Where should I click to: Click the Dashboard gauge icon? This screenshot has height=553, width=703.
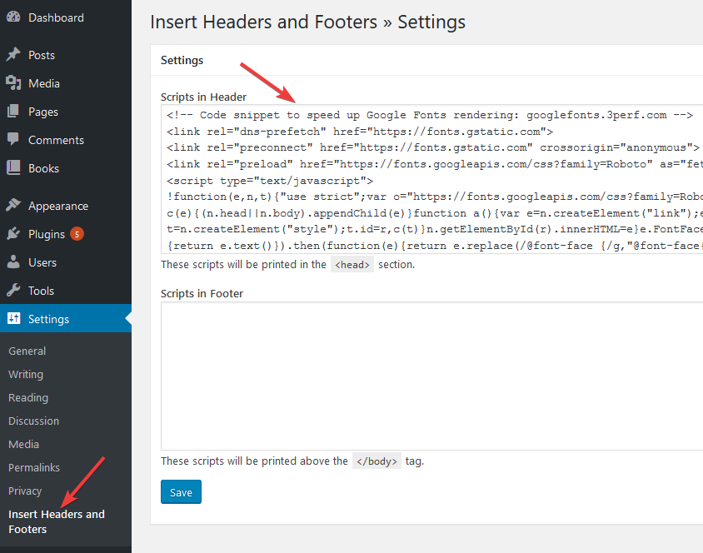tap(13, 17)
